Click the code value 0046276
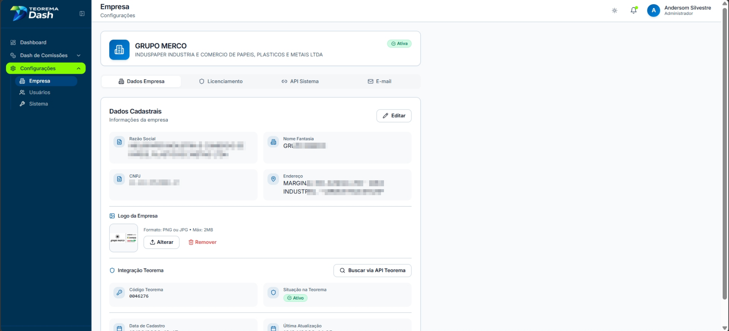This screenshot has width=729, height=331. point(139,296)
